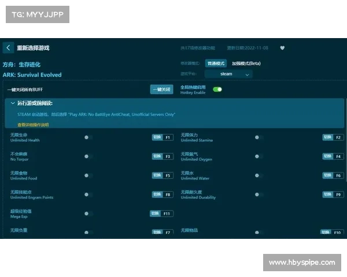Toggle No Torpor switch
Viewport: 347px width, 277px height.
tap(88, 156)
